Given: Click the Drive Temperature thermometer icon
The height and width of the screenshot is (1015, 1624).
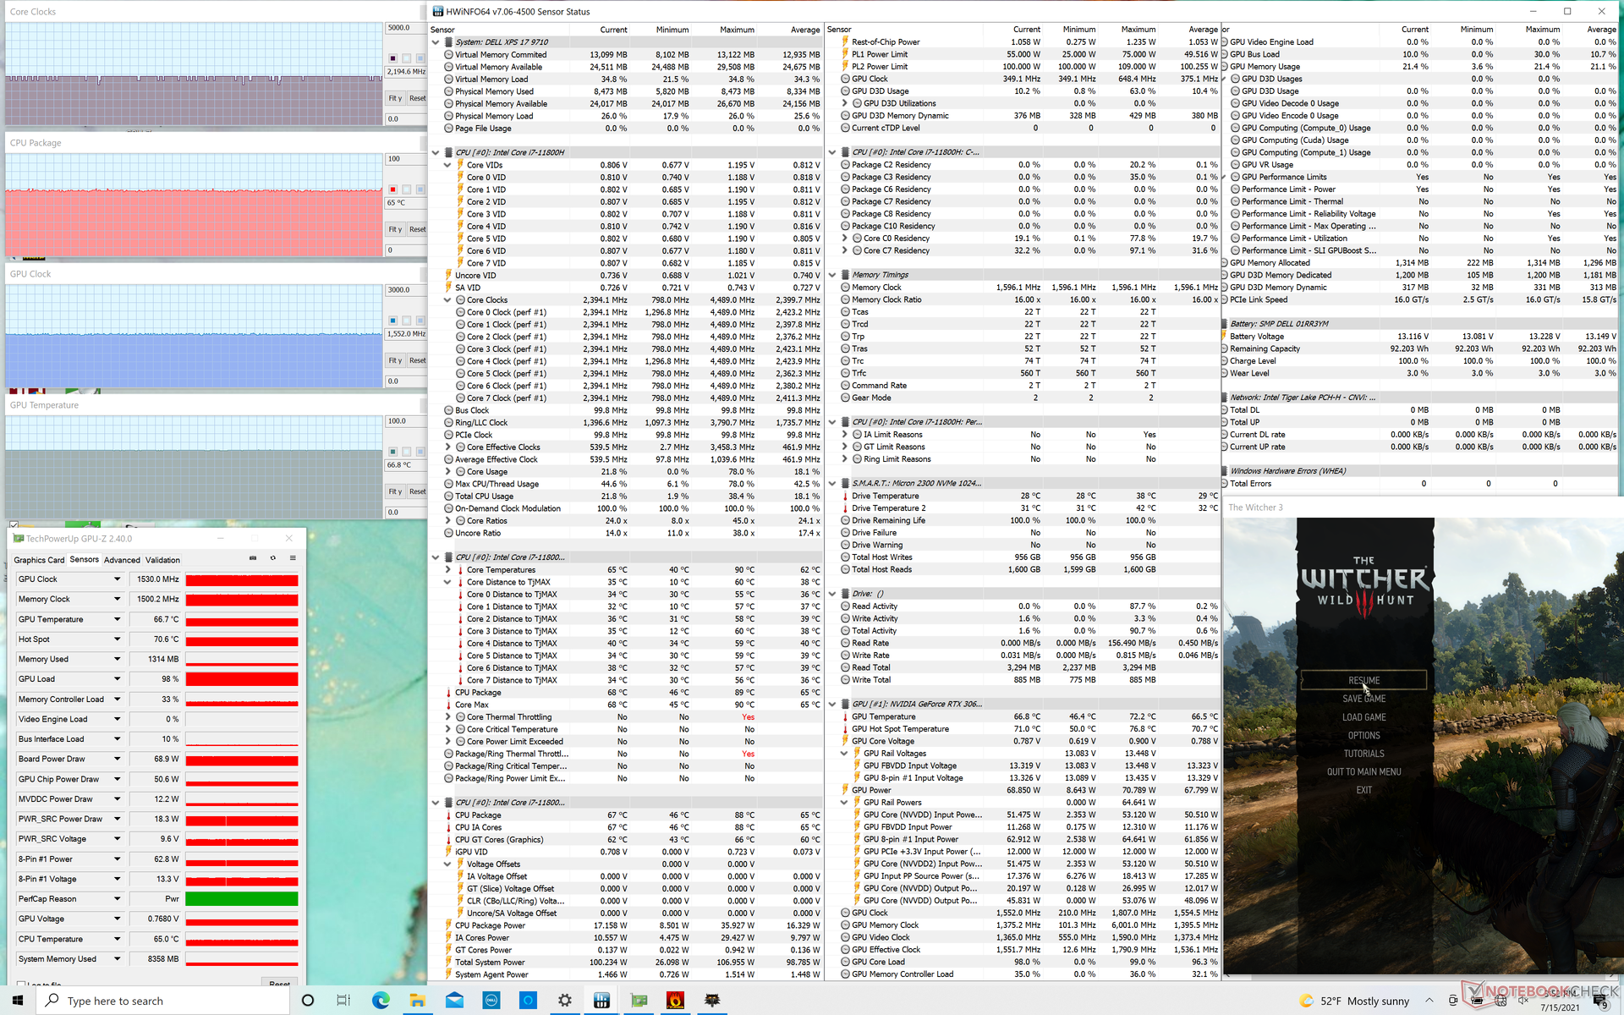Looking at the screenshot, I should (845, 496).
